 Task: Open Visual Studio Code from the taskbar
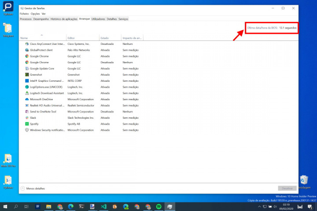tap(103, 206)
